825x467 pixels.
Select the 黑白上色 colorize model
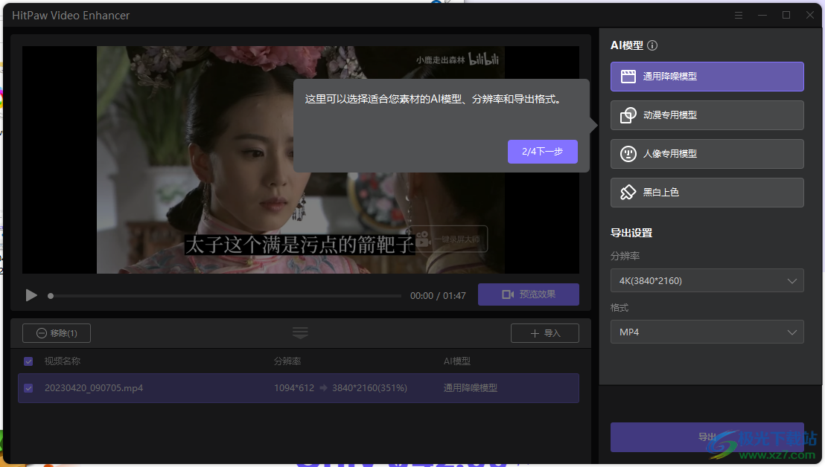(707, 193)
